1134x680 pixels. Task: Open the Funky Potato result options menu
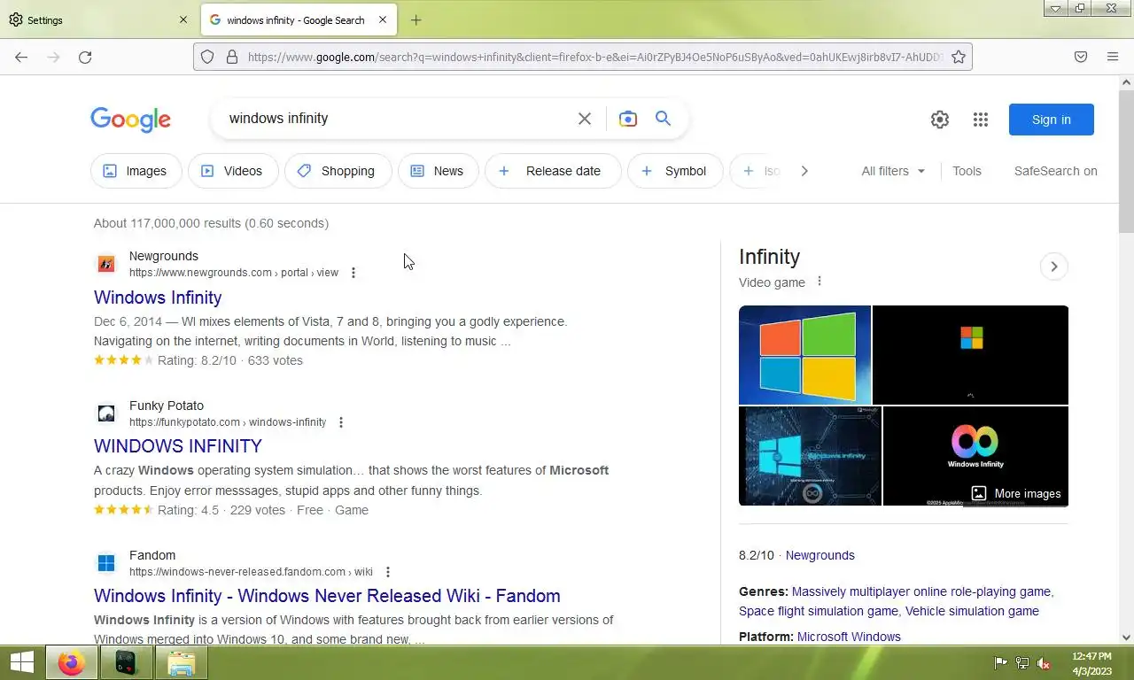click(x=341, y=422)
